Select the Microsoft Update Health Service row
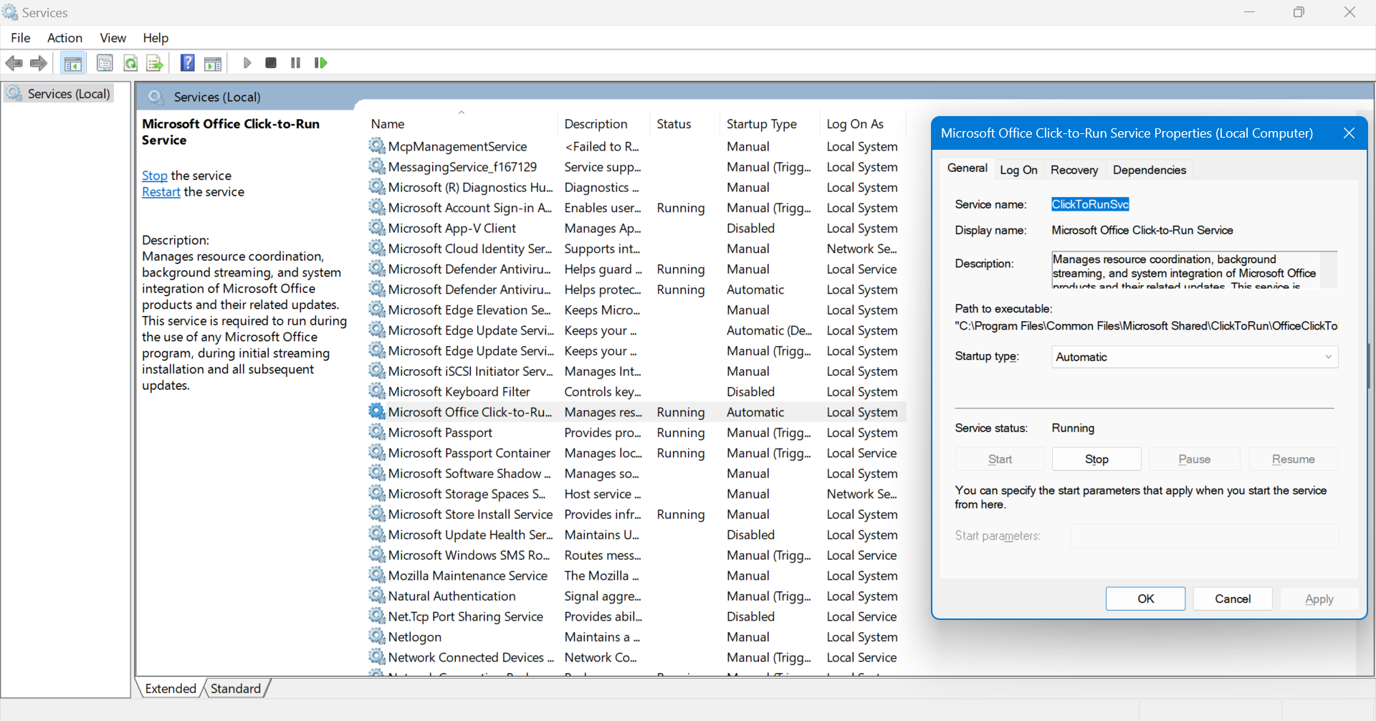The width and height of the screenshot is (1376, 721). click(x=636, y=535)
